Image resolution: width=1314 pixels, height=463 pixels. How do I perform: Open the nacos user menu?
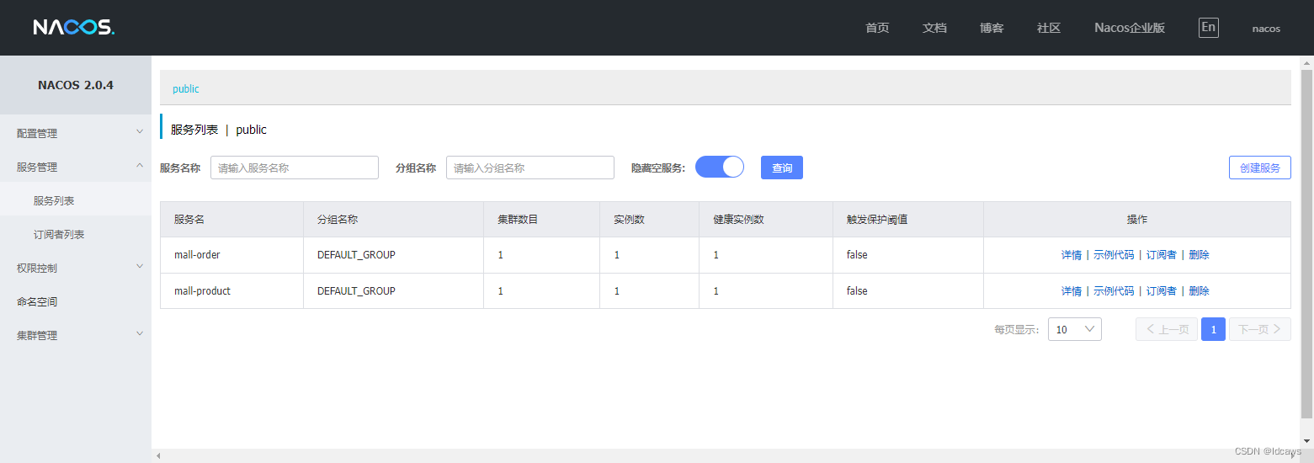(x=1266, y=29)
